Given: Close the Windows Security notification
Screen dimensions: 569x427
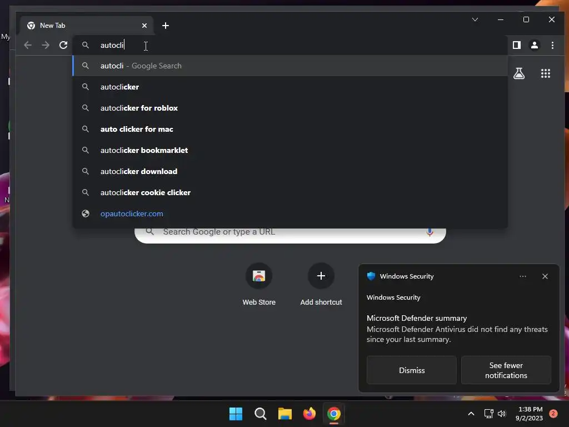Looking at the screenshot, I should (545, 276).
